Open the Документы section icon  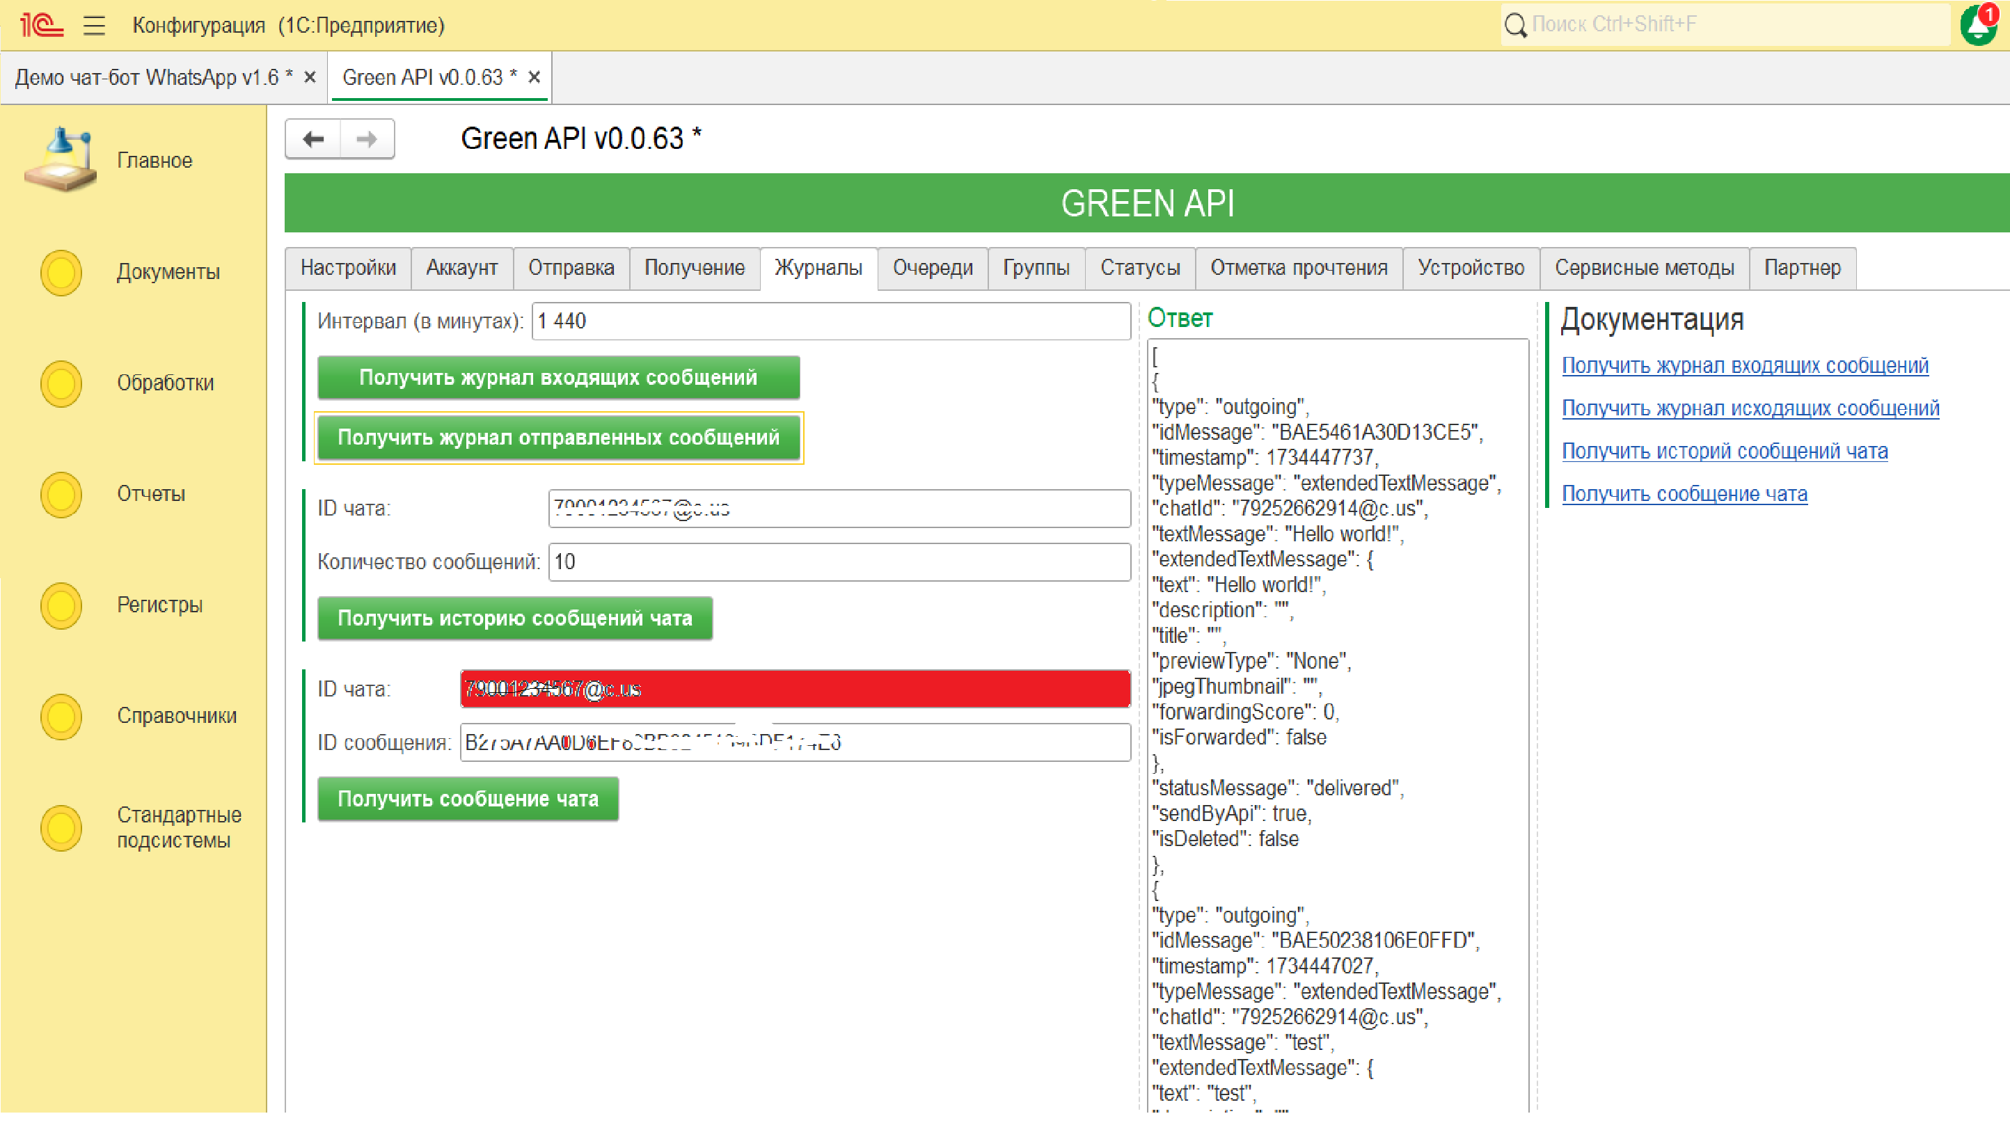(61, 272)
